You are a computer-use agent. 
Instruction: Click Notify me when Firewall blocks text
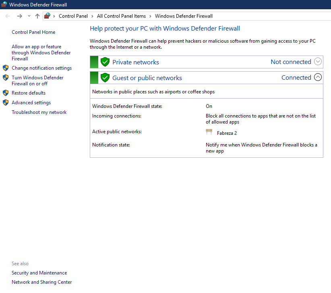point(262,148)
